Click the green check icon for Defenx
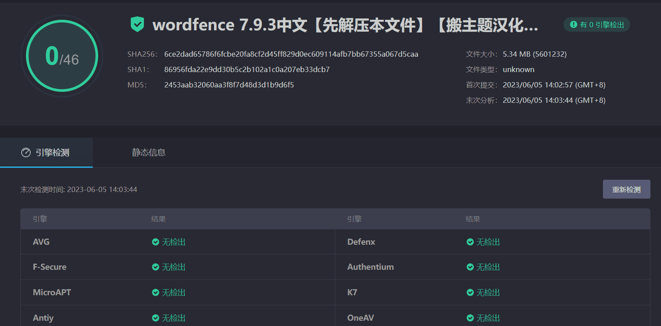This screenshot has height=326, width=661. click(470, 242)
